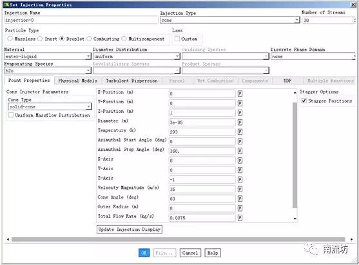Click the horizontal scrollbar at dialog bottom

pyautogui.click(x=178, y=239)
